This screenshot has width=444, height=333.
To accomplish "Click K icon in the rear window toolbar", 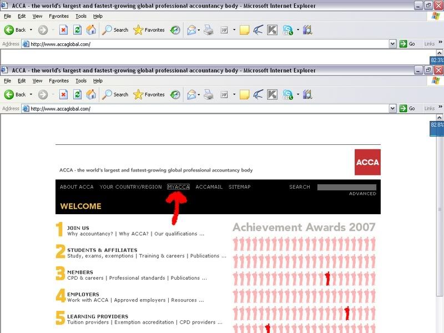I will coord(273,30).
